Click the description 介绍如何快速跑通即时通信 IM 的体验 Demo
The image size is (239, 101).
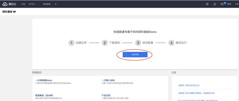pos(53,83)
